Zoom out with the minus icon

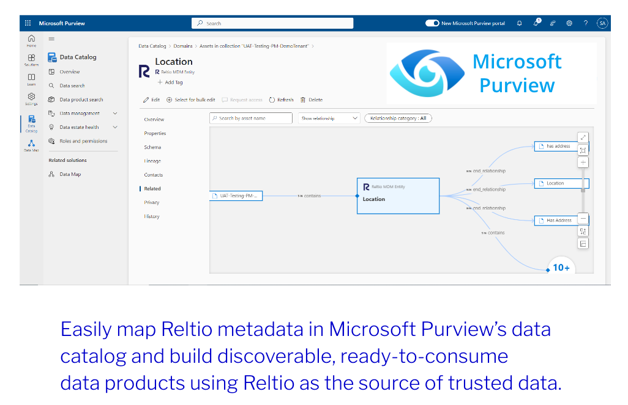[x=583, y=219]
